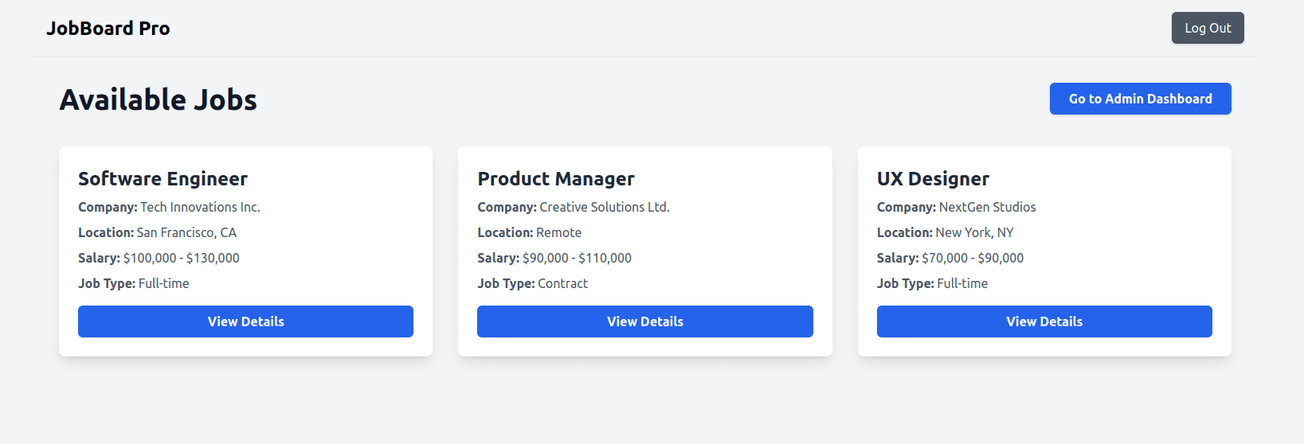This screenshot has width=1304, height=444.
Task: View details for the Product Manager job
Action: [x=644, y=321]
